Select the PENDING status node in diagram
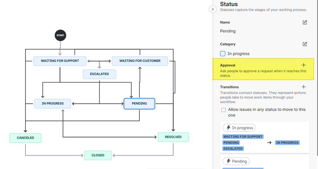 click(x=139, y=103)
